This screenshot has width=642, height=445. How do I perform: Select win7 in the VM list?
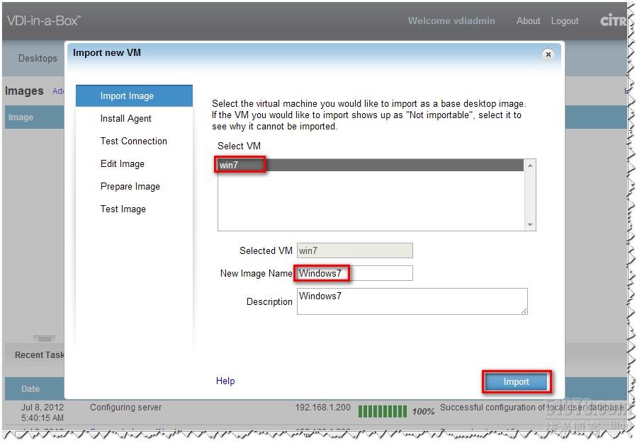point(371,165)
